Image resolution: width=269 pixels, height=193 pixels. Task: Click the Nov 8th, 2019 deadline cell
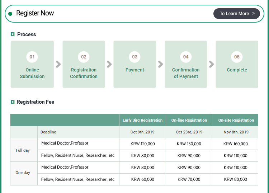pyautogui.click(x=236, y=132)
